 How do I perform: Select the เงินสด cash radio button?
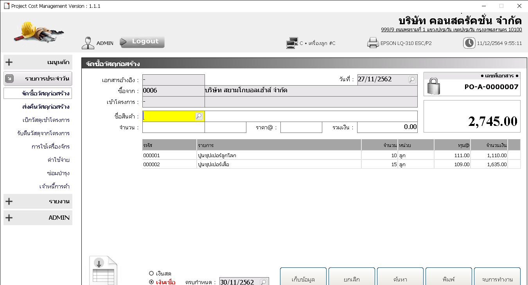tap(151, 273)
